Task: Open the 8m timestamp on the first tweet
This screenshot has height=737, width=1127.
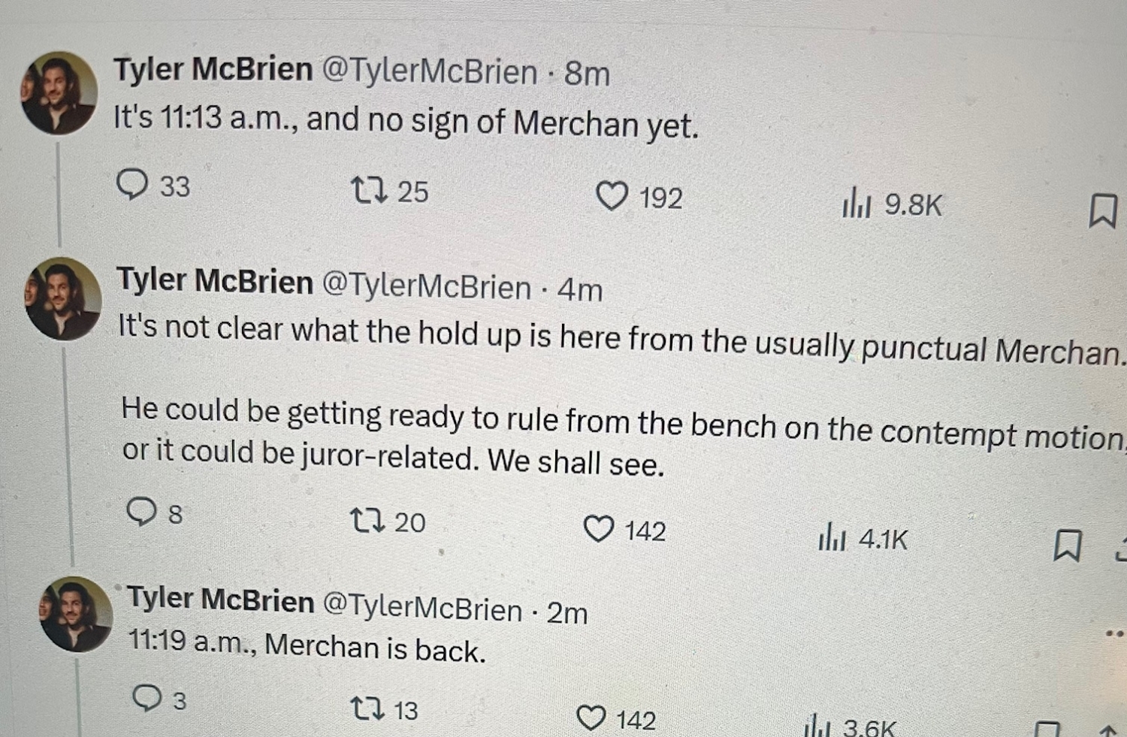Action: tap(587, 74)
